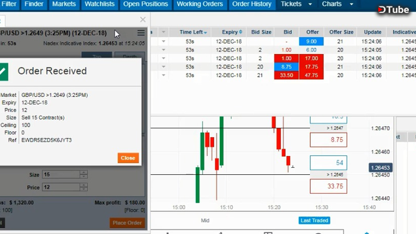Image resolution: width=416 pixels, height=234 pixels.
Task: Open the Watchlists tab
Action: pyautogui.click(x=99, y=5)
